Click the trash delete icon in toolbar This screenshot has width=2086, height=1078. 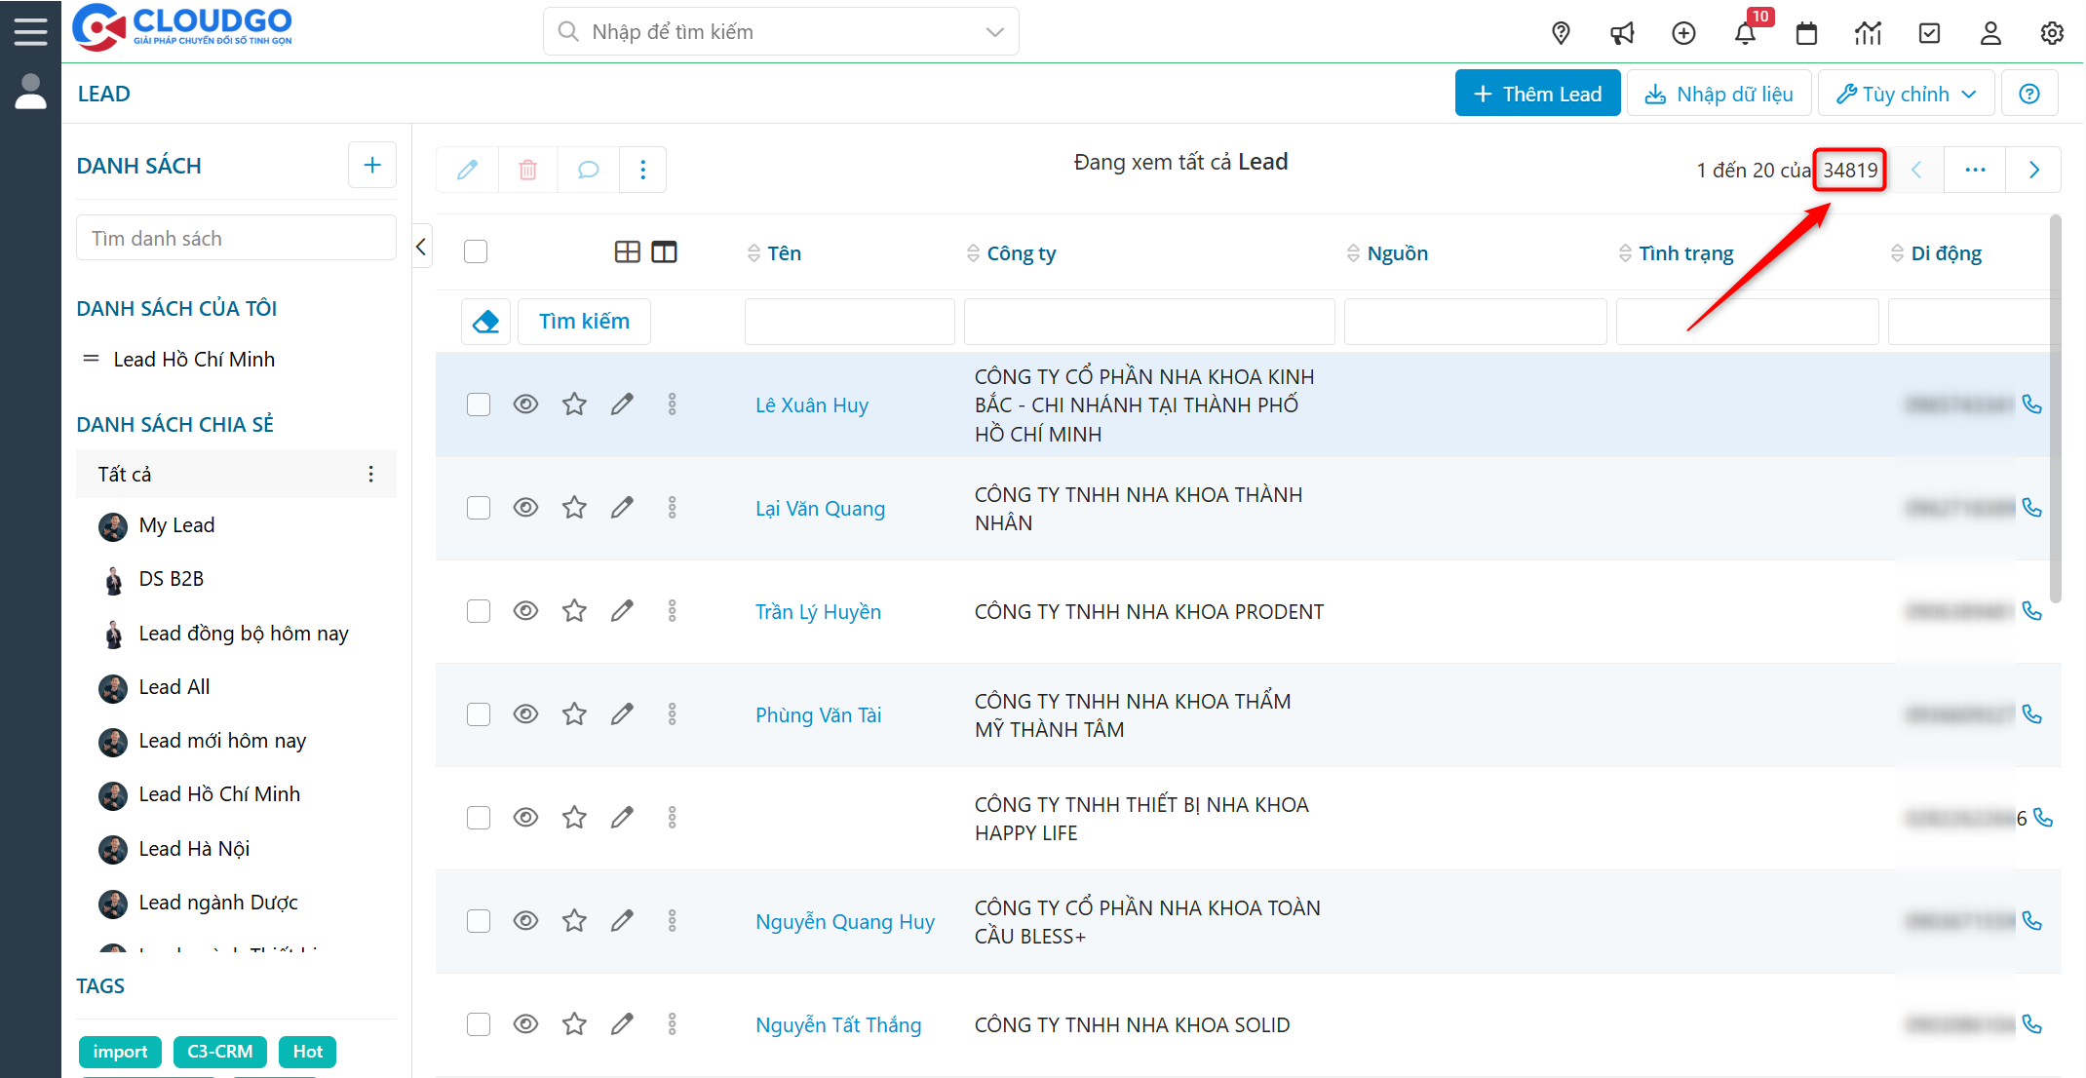click(x=527, y=170)
